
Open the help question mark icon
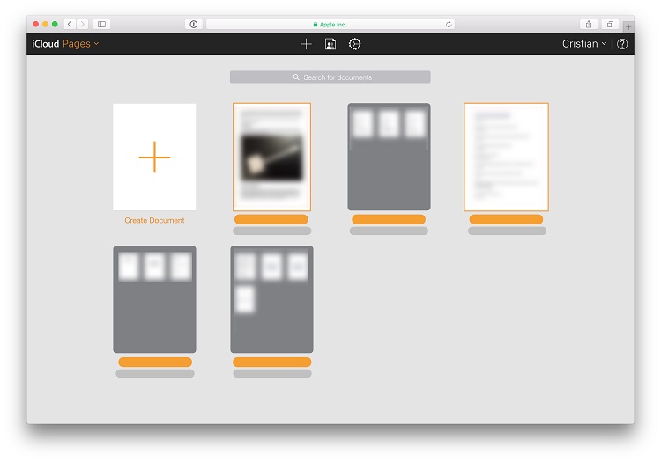click(622, 44)
